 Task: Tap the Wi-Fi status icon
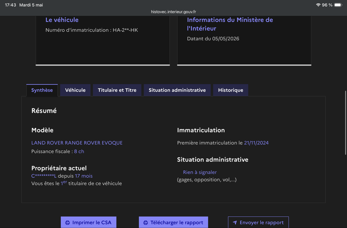coord(318,5)
